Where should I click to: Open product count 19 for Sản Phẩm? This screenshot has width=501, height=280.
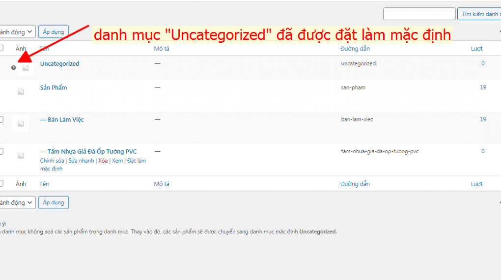pyautogui.click(x=483, y=87)
